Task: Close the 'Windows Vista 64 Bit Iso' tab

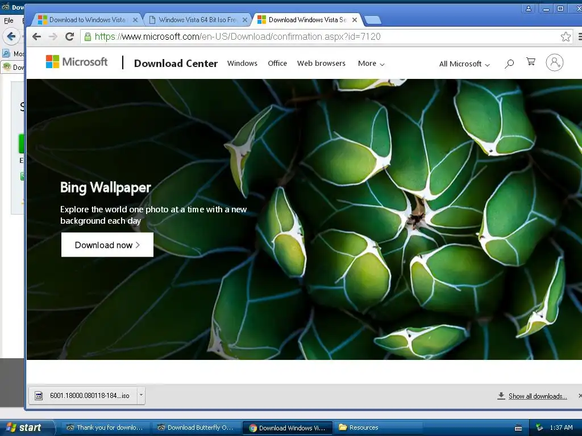Action: click(245, 20)
